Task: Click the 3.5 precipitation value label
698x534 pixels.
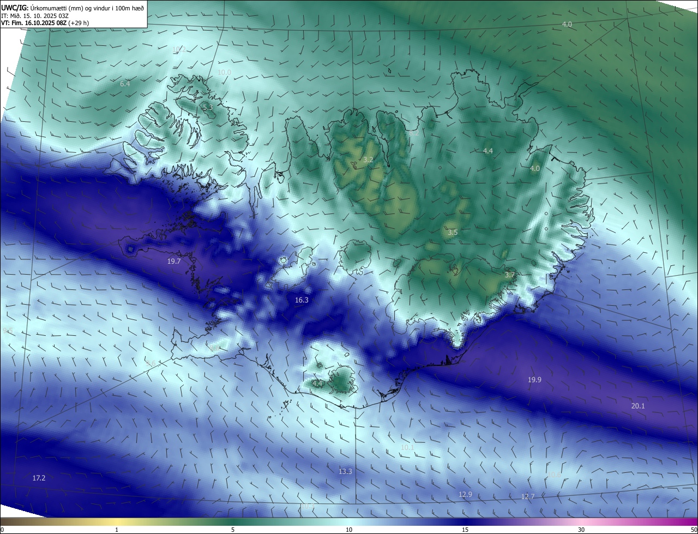Action: point(453,233)
